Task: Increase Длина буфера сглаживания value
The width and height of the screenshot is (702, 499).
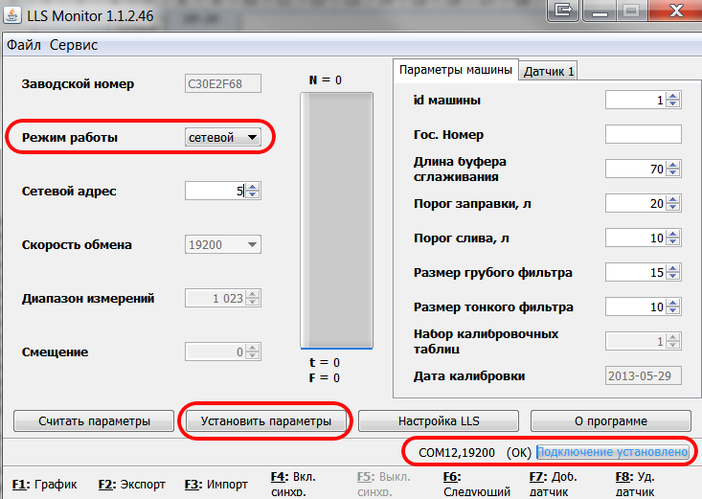Action: 673,165
